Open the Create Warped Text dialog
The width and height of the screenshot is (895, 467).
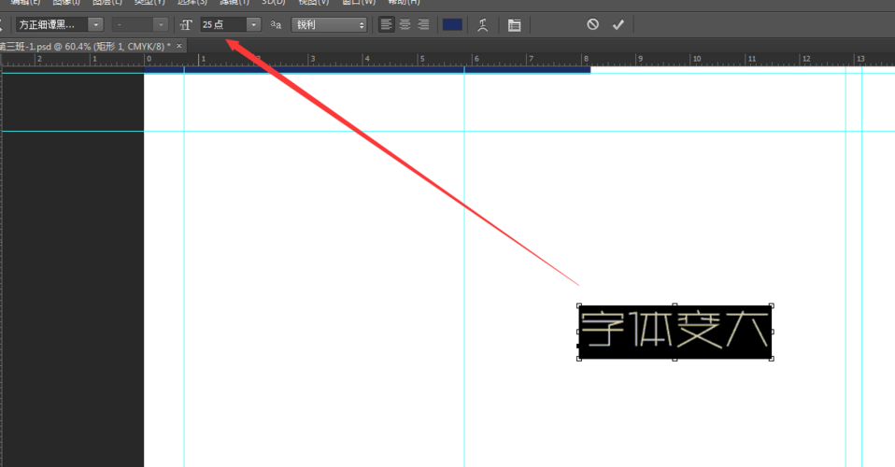click(x=483, y=24)
